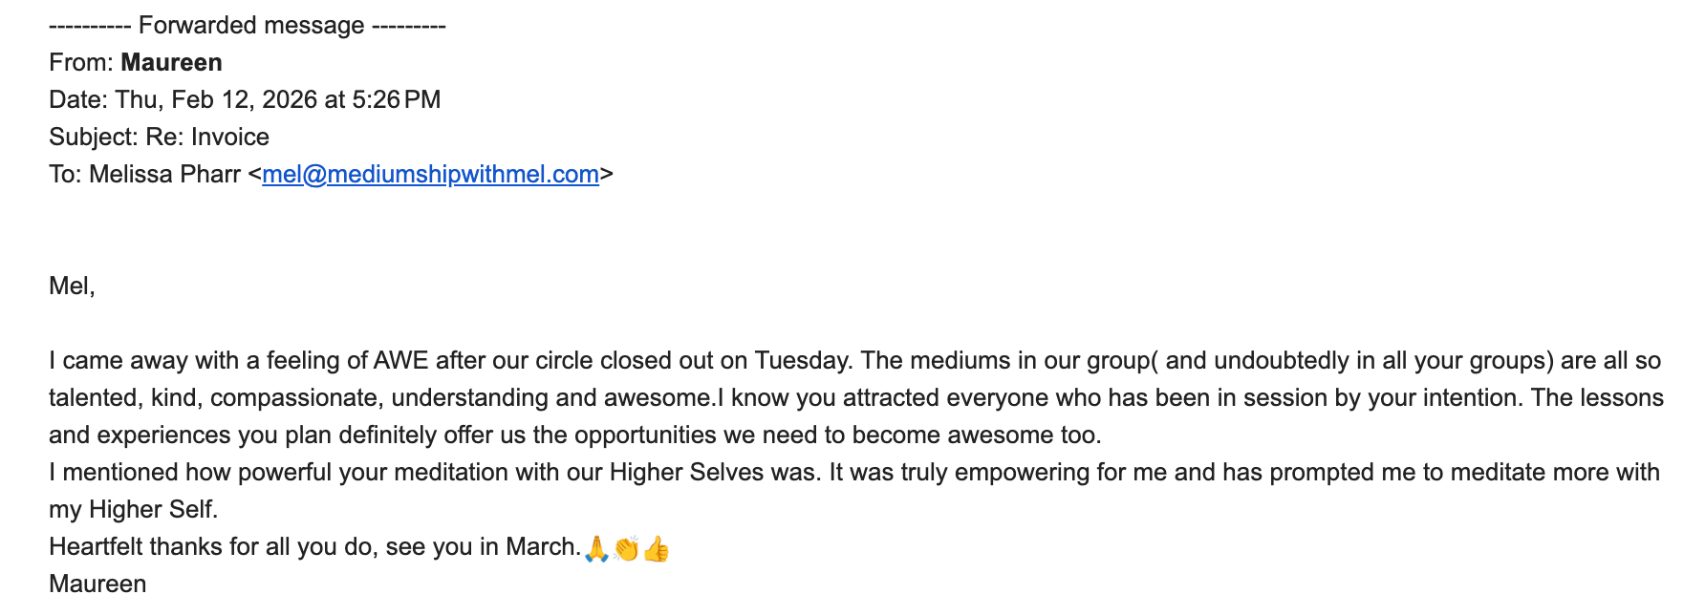Click the Subject: label
This screenshot has height=616, width=1705.
(x=93, y=137)
